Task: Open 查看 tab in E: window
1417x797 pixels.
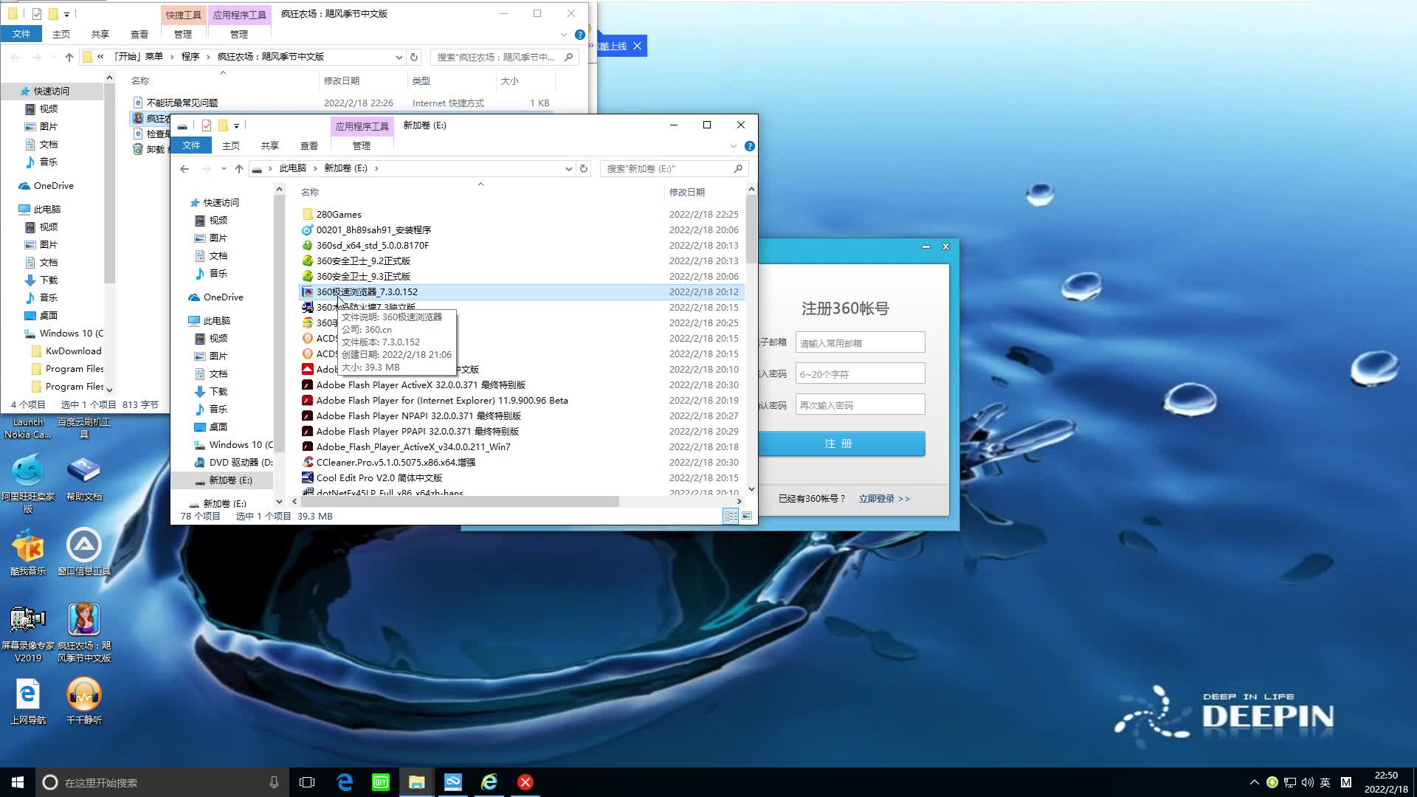Action: pos(309,145)
